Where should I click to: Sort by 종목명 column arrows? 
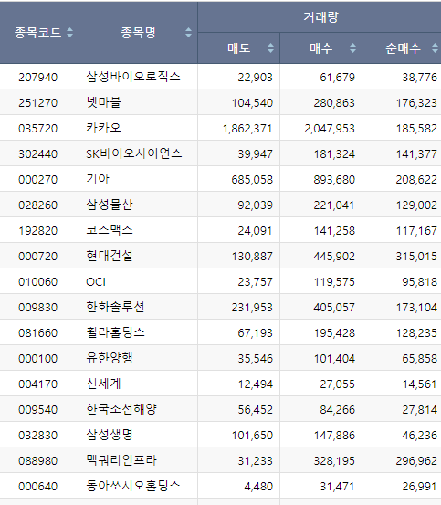pos(189,32)
